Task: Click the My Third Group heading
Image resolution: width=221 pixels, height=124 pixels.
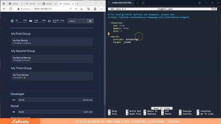Action: [x=21, y=68]
